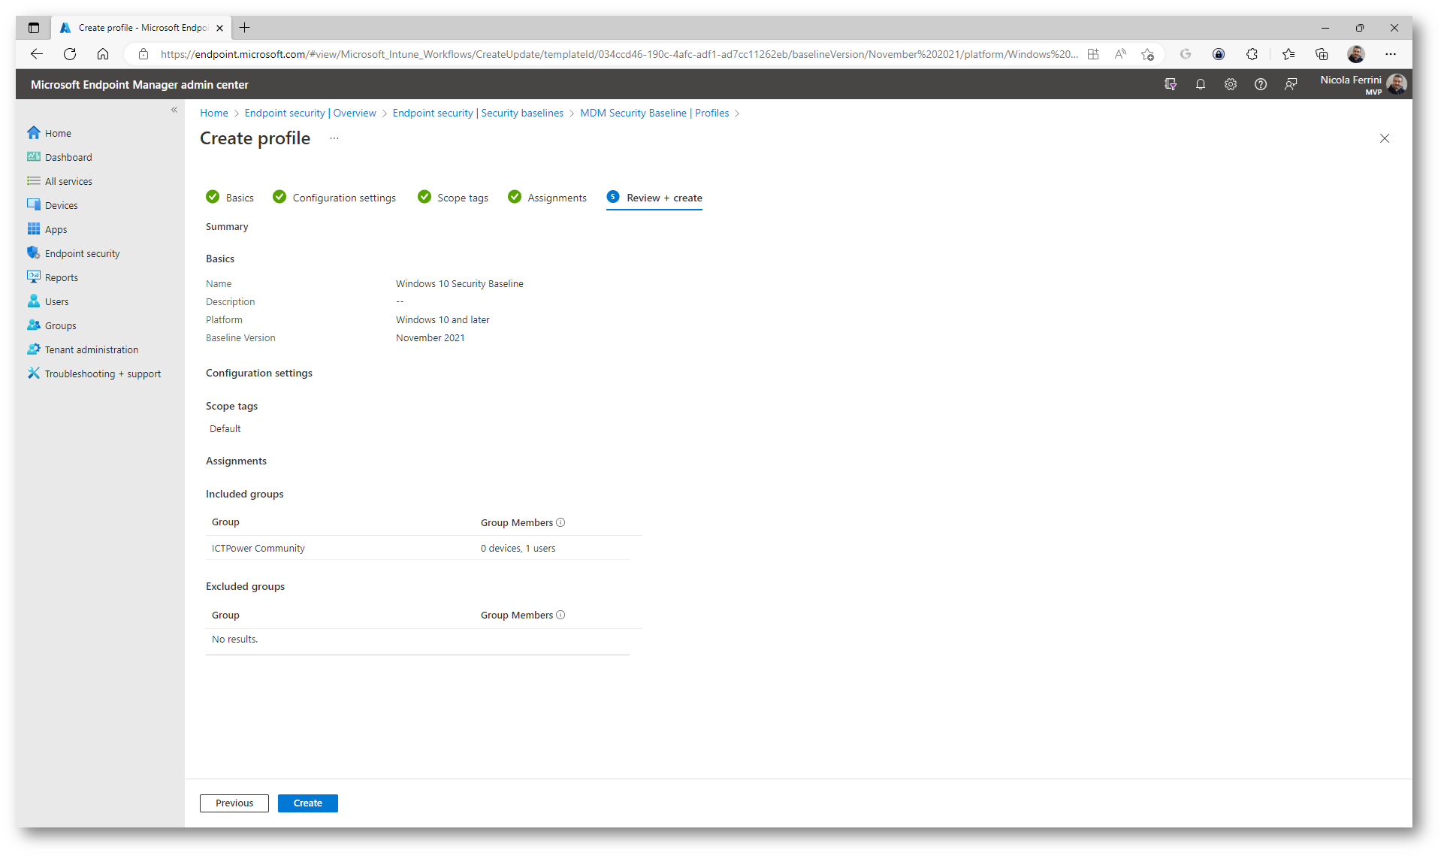Screen dimensions: 1444x859
Task: Close the Create profile browser tab
Action: pos(219,28)
